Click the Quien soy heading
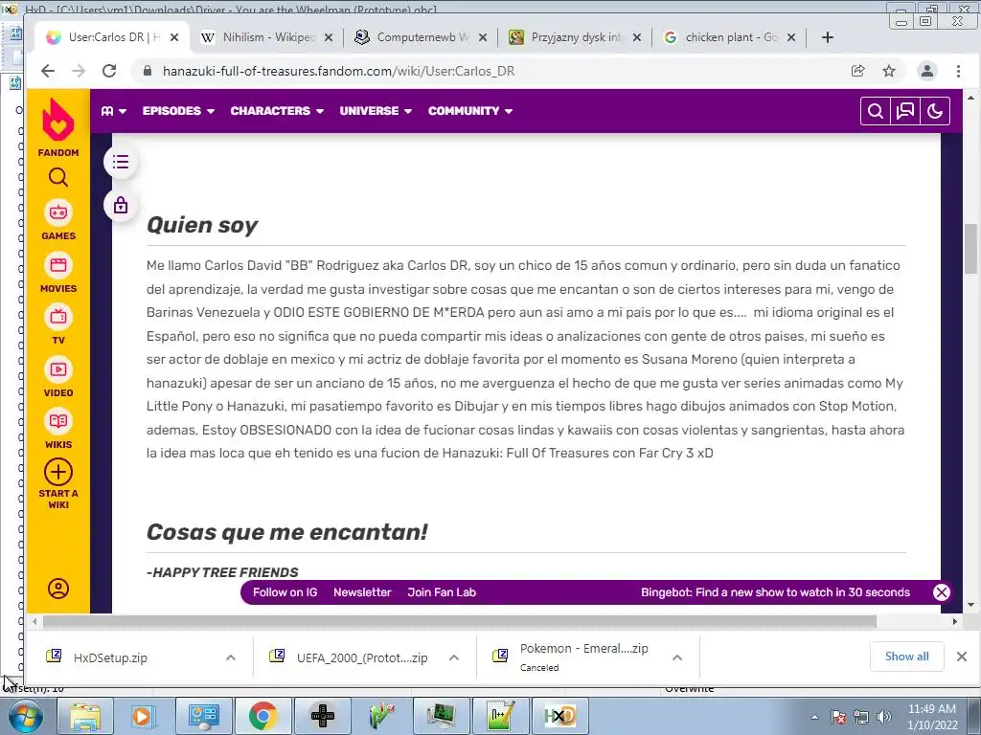Viewport: 981px width, 735px height. click(x=202, y=225)
